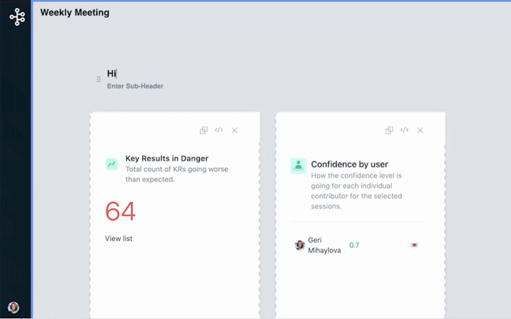
Task: Click the Weekly Meeting title
Action: [x=75, y=12]
